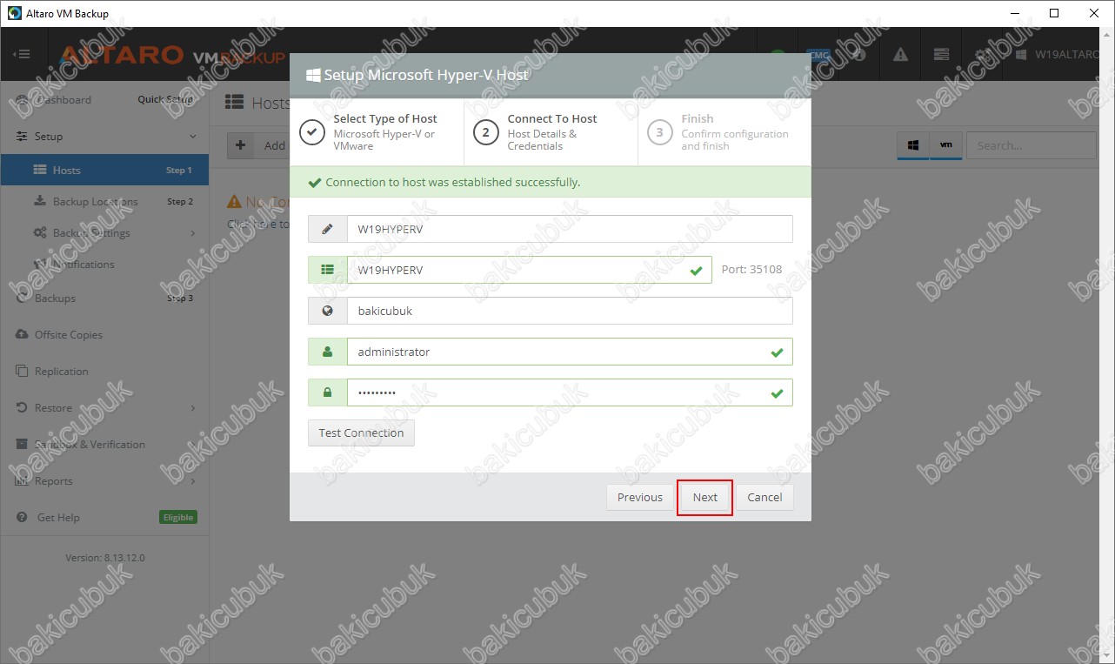Focus the password field
Screen dimensions: 1115x664
click(x=570, y=392)
